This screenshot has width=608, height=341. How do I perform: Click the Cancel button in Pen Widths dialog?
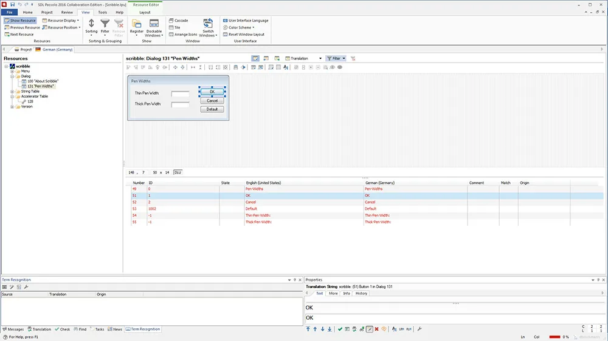coord(212,101)
